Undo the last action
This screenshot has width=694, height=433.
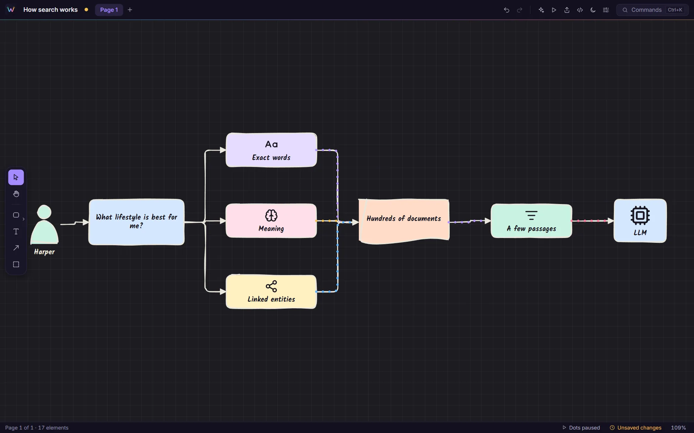coord(506,10)
